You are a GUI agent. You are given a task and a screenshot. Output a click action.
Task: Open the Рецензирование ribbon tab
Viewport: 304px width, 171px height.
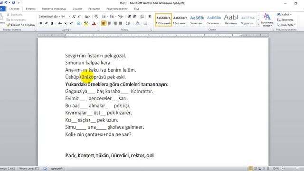tap(117, 9)
